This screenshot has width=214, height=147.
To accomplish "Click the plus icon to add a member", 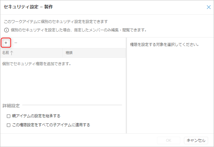I will [6, 42].
